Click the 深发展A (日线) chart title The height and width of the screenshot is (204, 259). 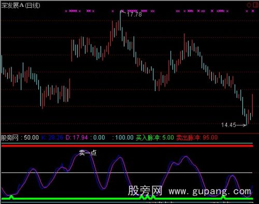click(21, 6)
